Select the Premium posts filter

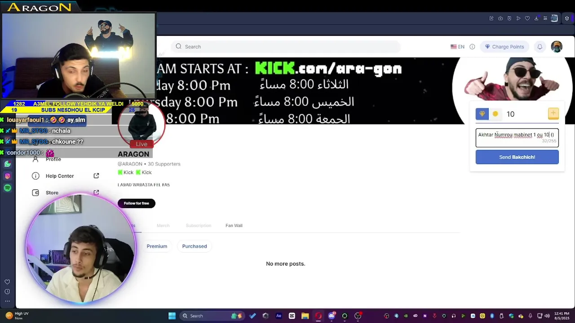pyautogui.click(x=157, y=246)
